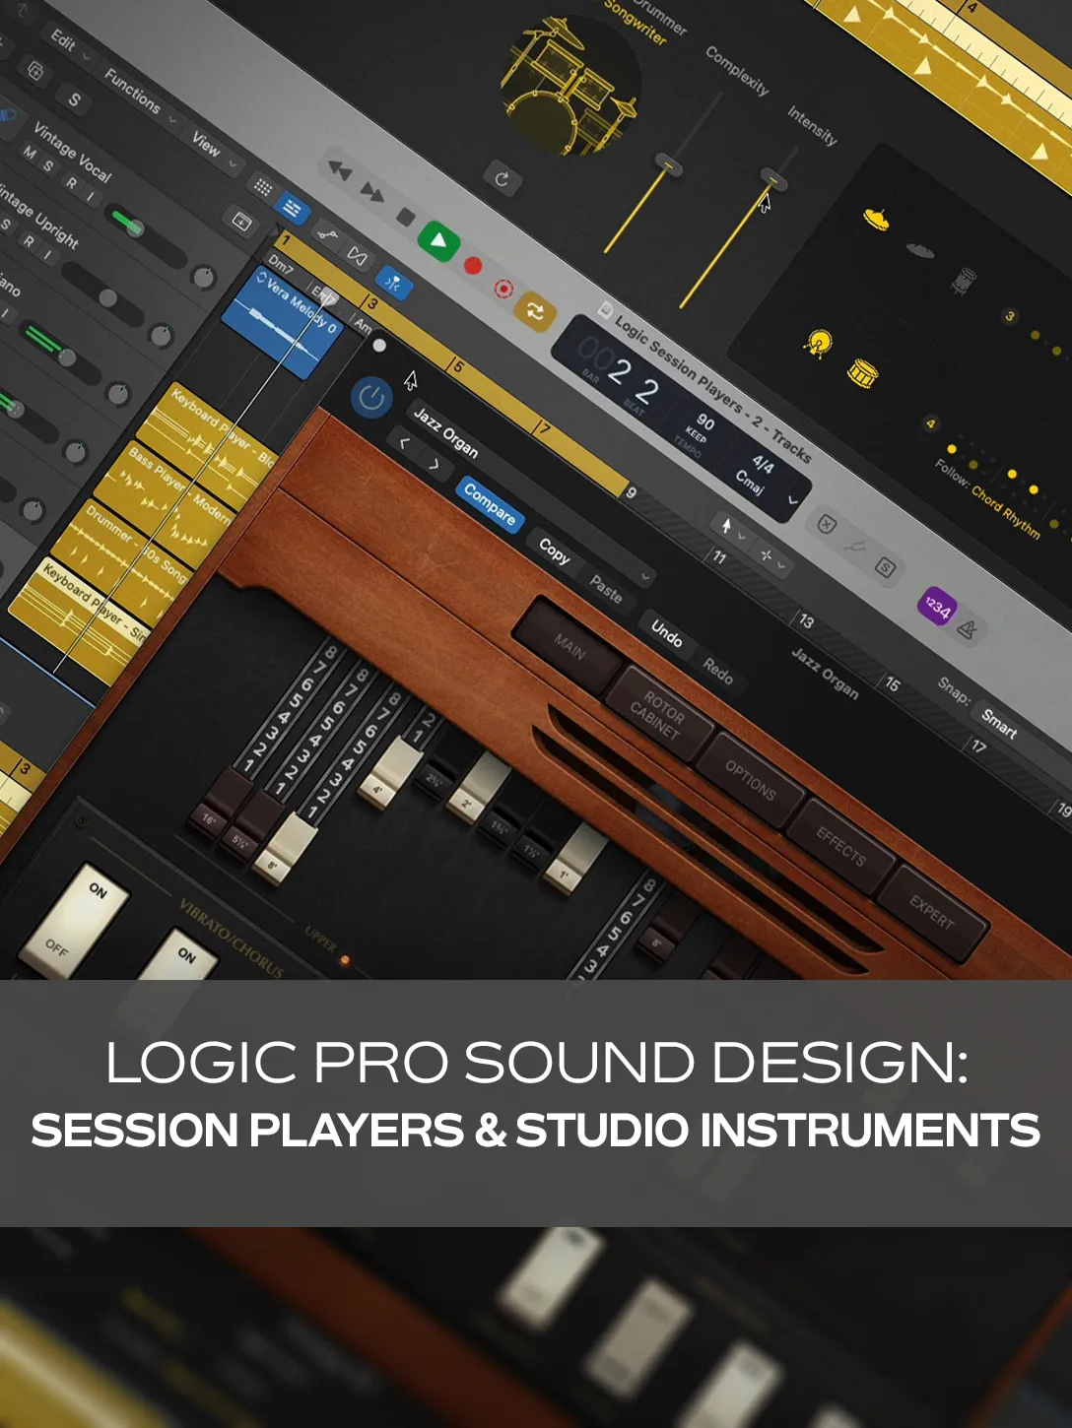Toggle the blue catch playhead icon

pos(393,285)
